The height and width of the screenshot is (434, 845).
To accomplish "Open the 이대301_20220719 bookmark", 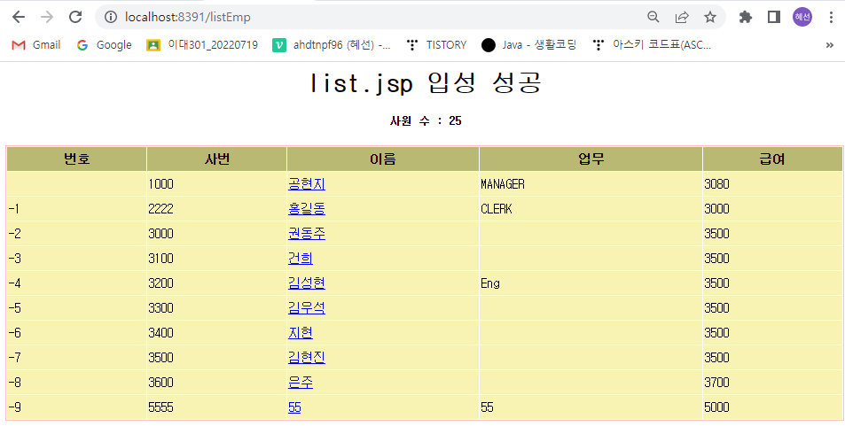I will click(x=202, y=45).
